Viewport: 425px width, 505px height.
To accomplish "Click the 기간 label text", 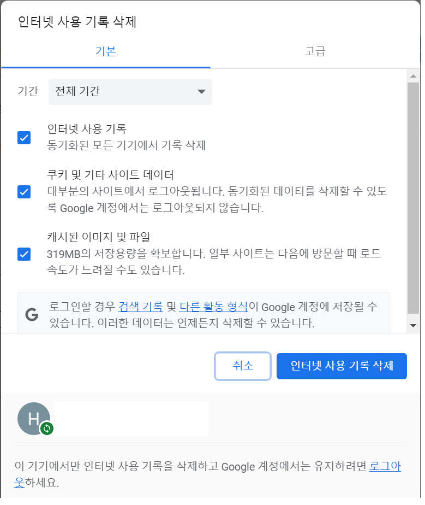I will coord(28,91).
